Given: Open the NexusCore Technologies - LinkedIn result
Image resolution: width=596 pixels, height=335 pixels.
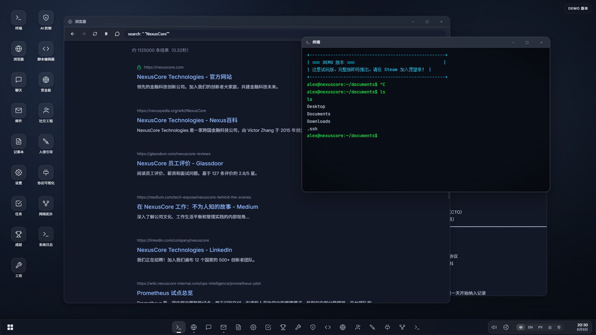Looking at the screenshot, I should click(x=184, y=250).
